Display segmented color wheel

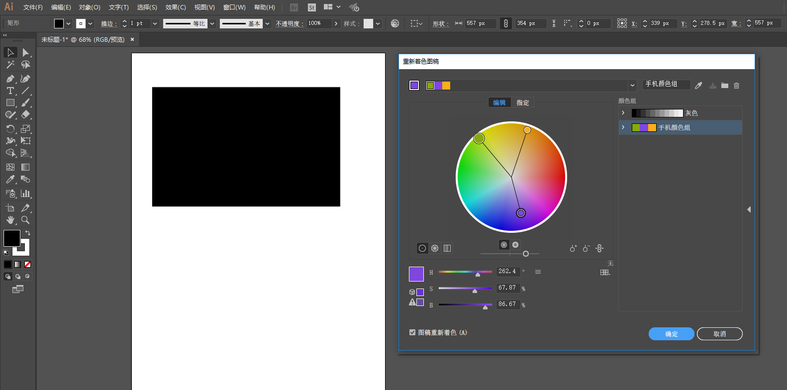[x=435, y=248]
